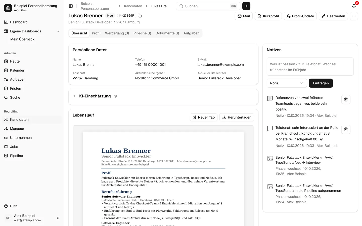Collapse Eigene Dashboards section
The height and width of the screenshot is (226, 362).
tap(32, 31)
